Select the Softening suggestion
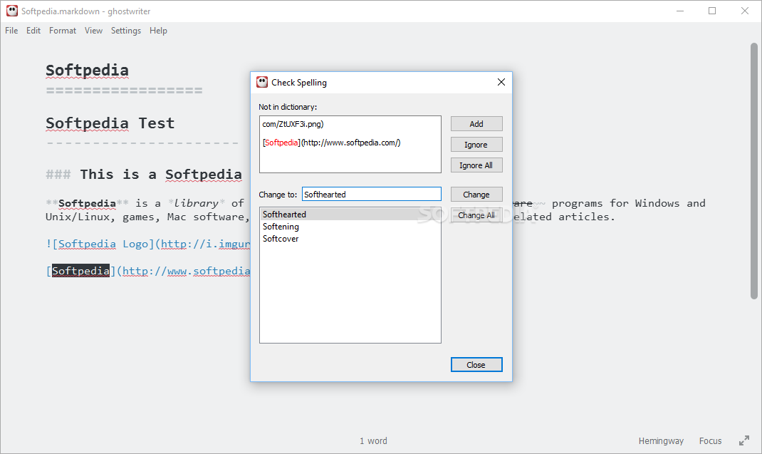 [x=350, y=227]
